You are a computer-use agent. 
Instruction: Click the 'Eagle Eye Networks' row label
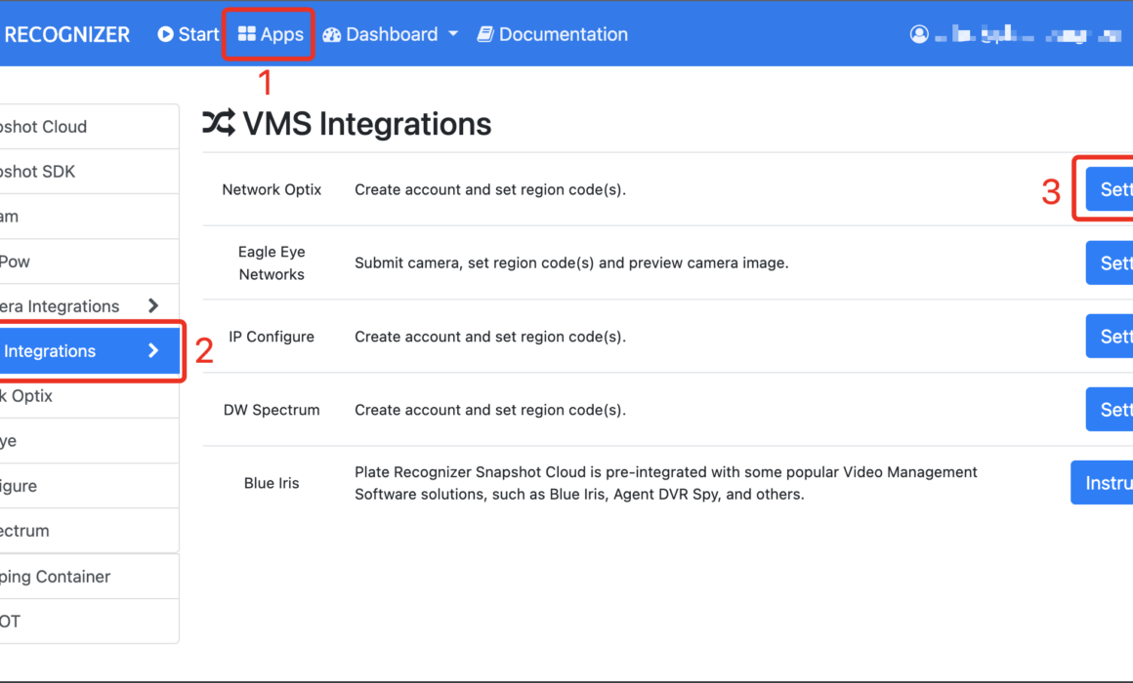pos(272,262)
